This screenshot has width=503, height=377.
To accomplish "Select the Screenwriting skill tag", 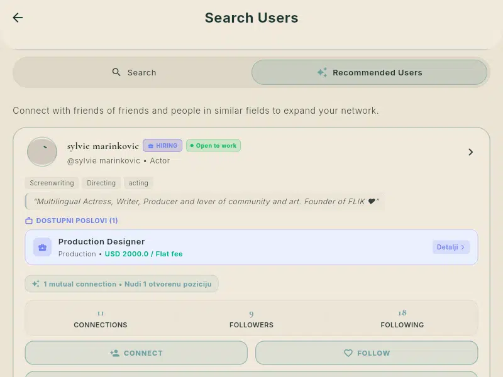I will click(52, 183).
